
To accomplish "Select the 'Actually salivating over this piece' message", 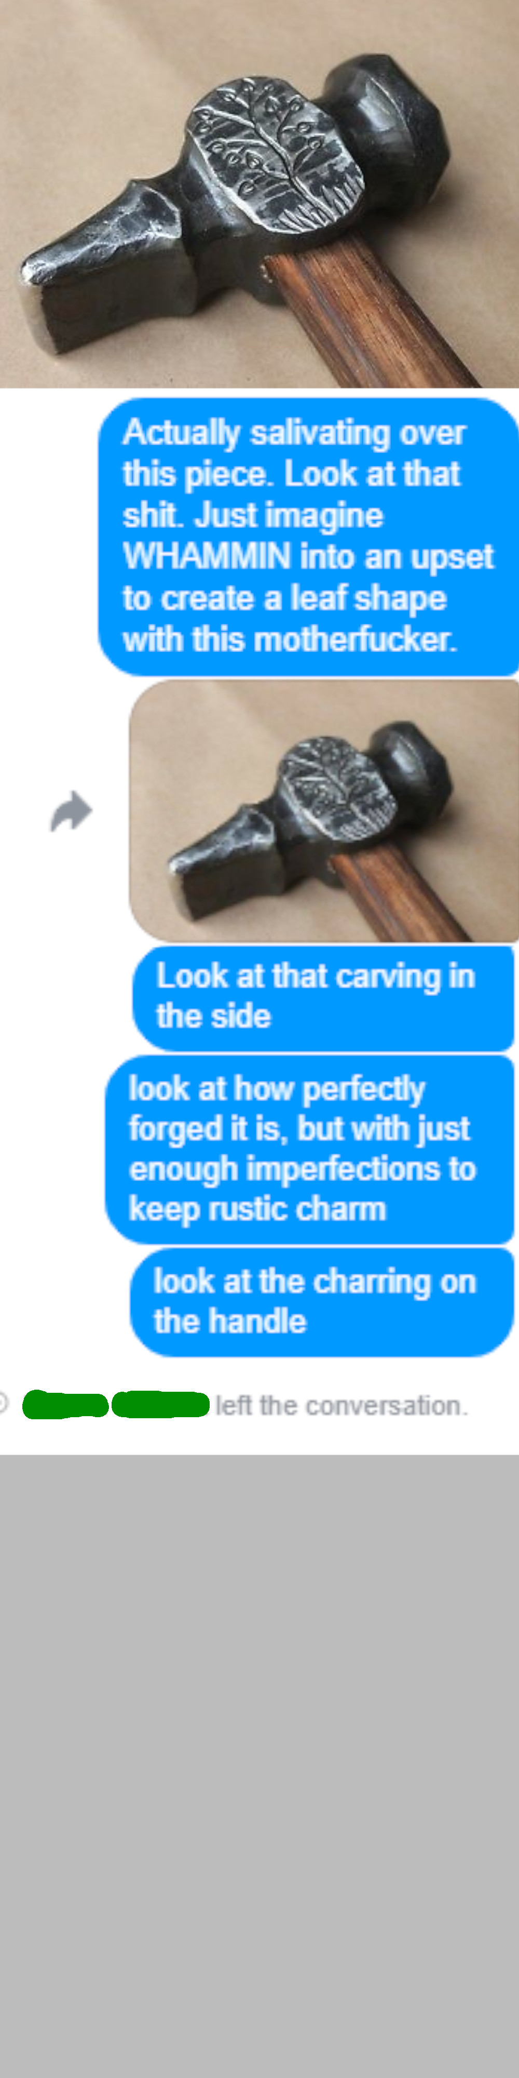I will [x=309, y=536].
